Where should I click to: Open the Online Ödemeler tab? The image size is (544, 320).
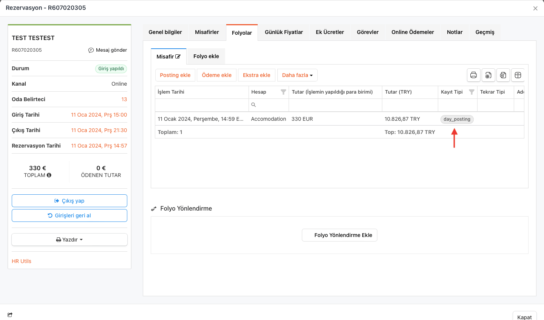[x=413, y=32]
